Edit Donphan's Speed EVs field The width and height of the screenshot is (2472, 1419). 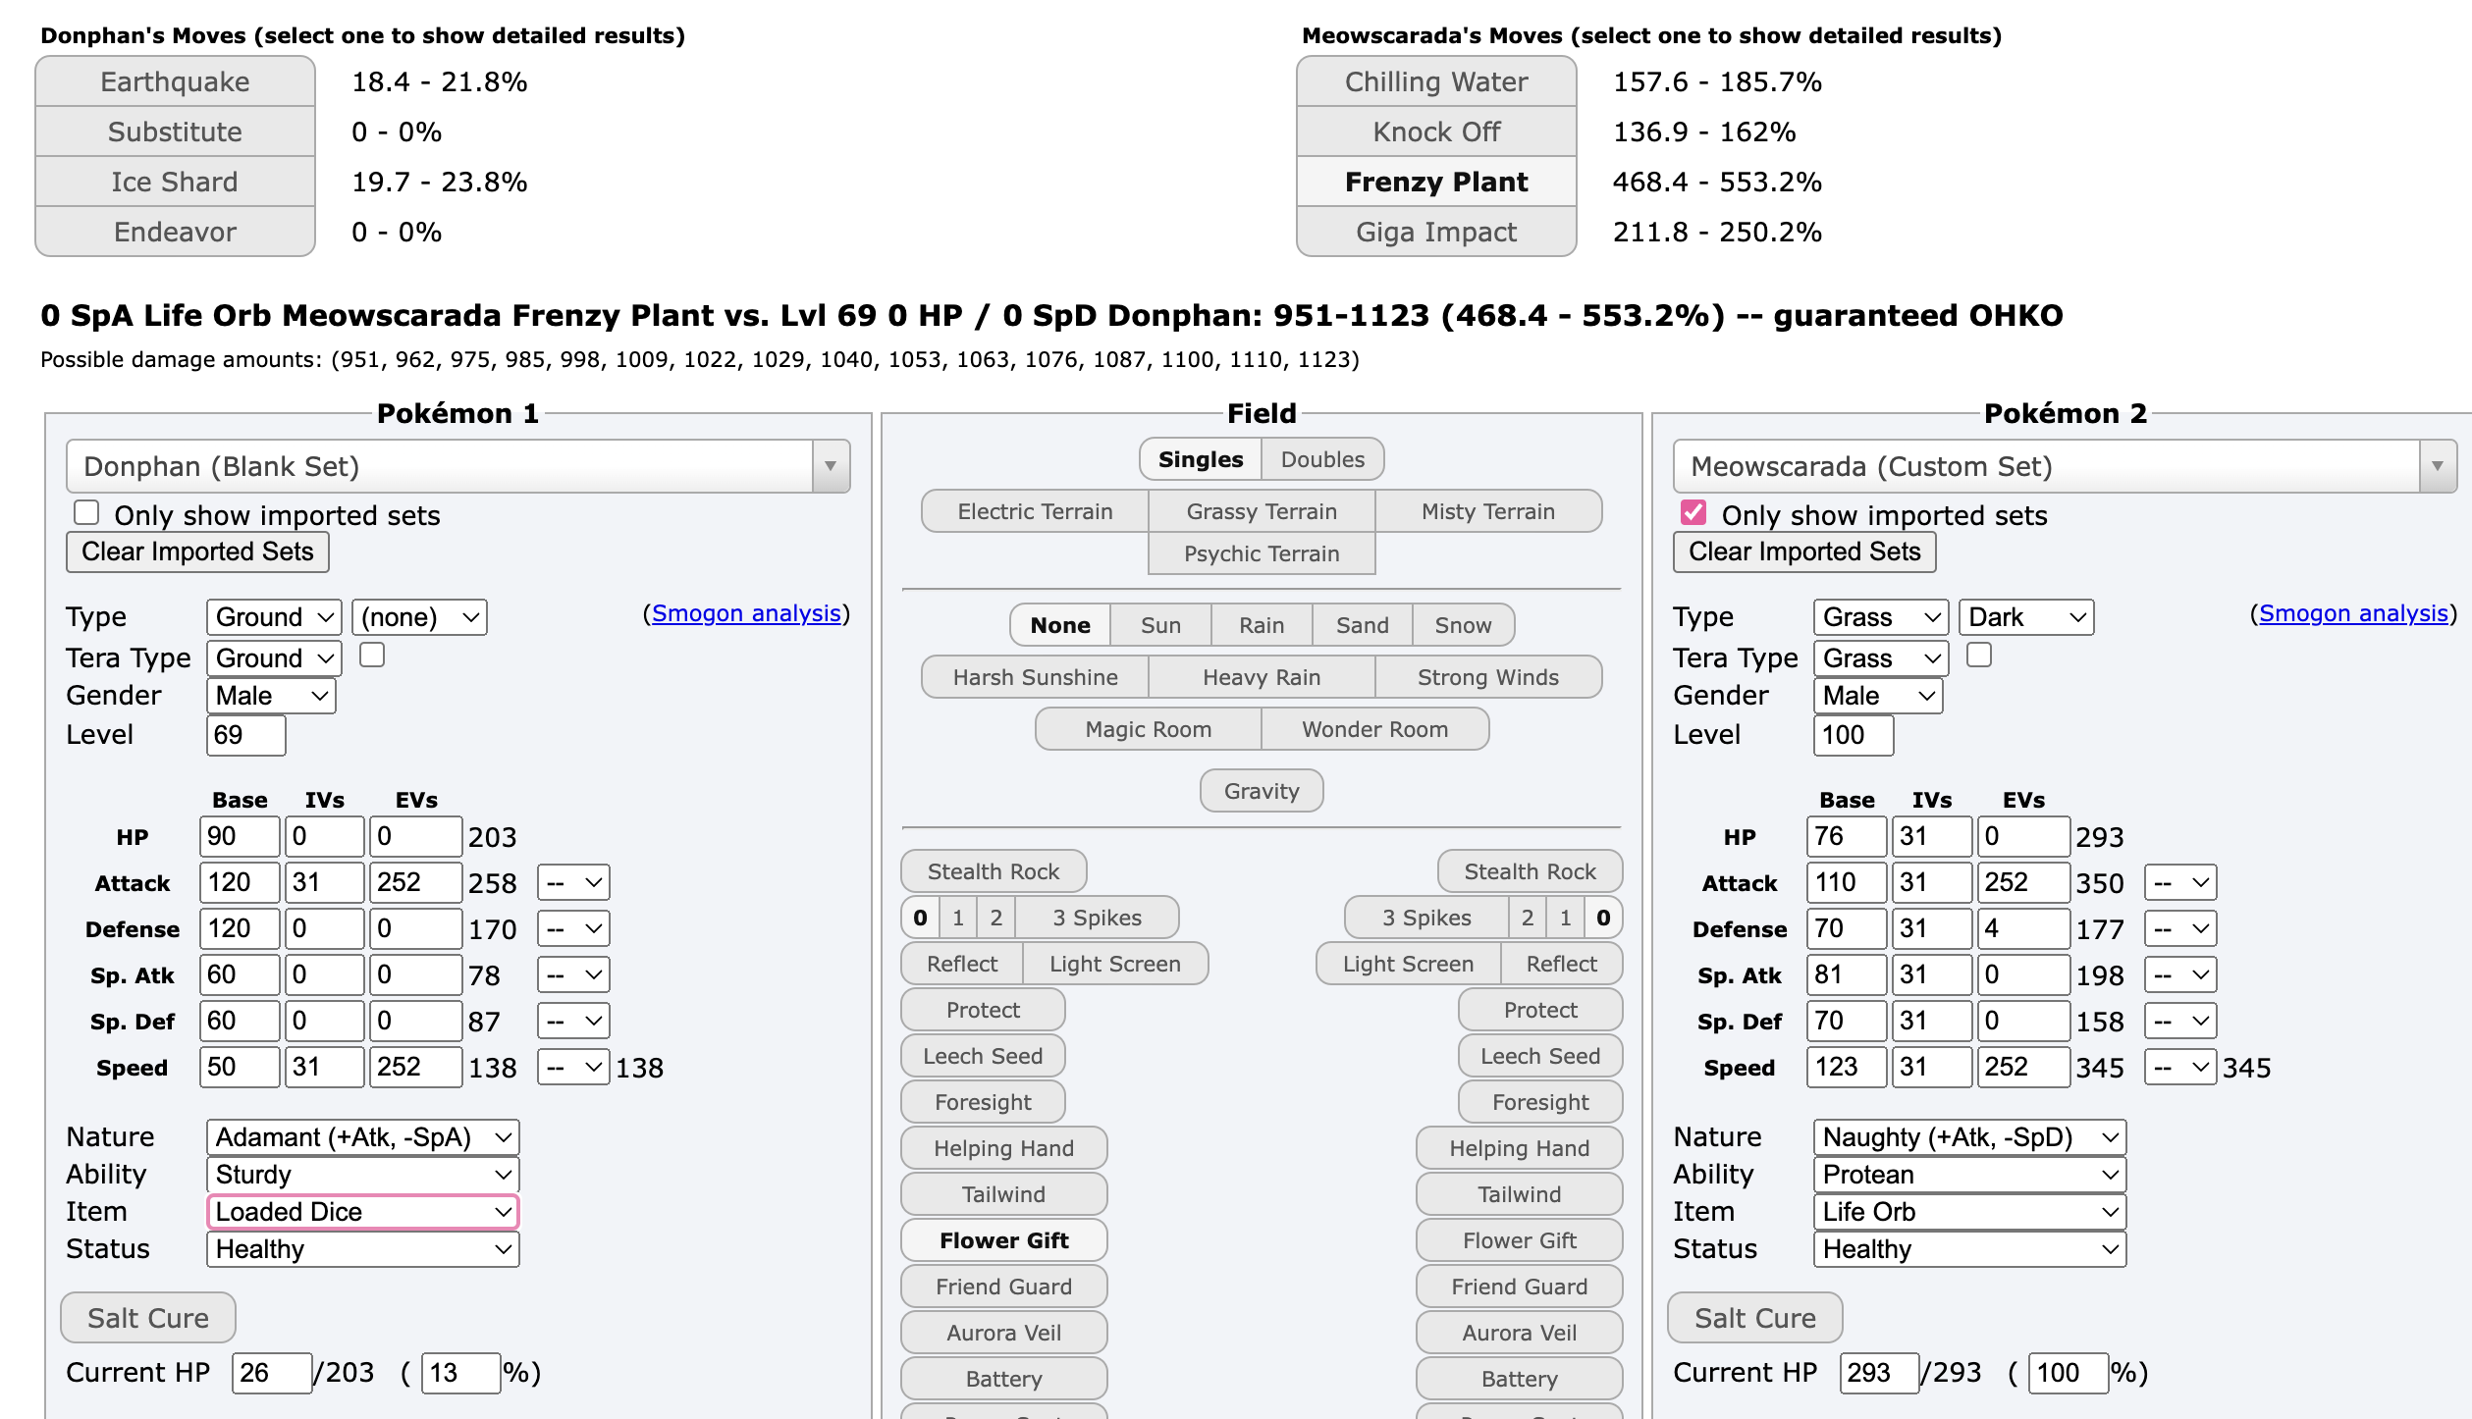pyautogui.click(x=416, y=1067)
